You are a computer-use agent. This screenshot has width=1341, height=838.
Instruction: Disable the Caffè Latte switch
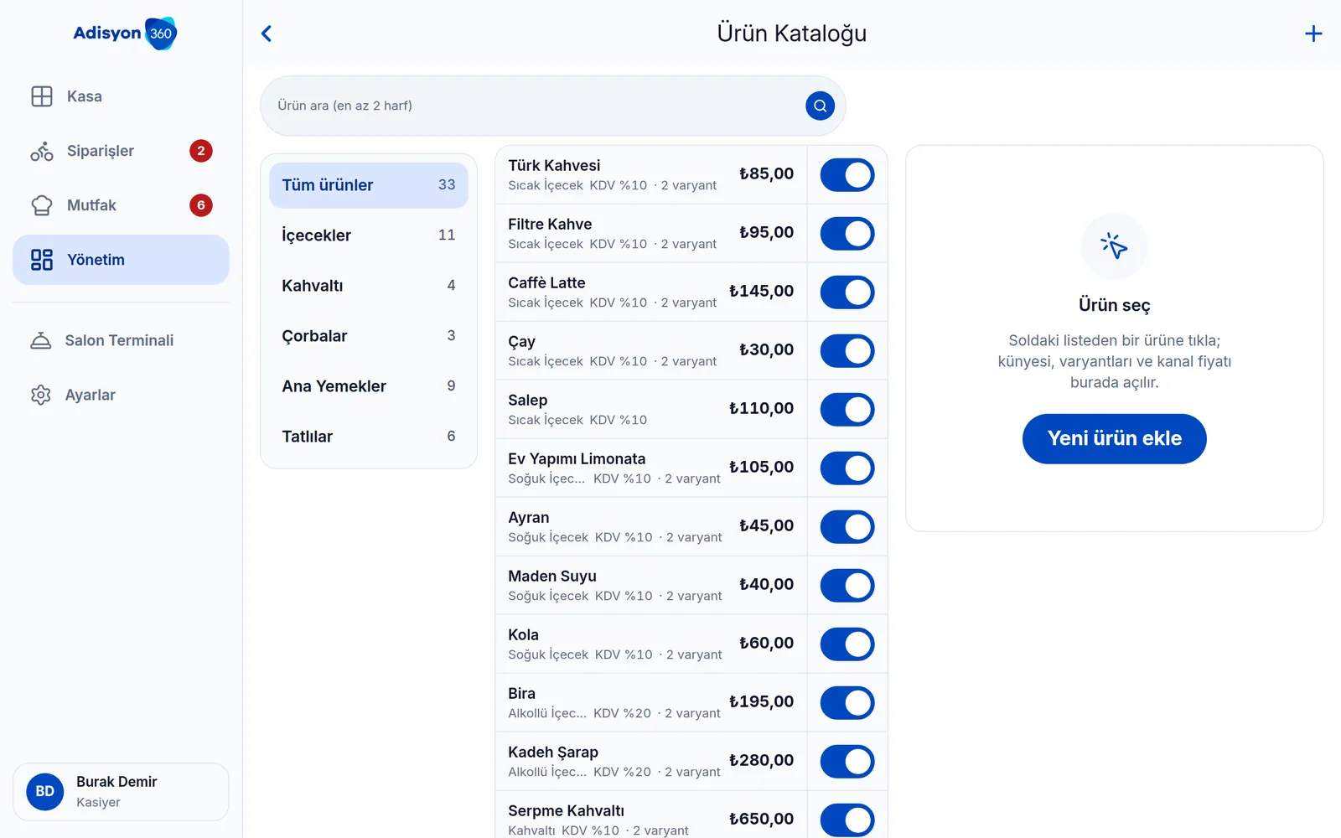(847, 292)
